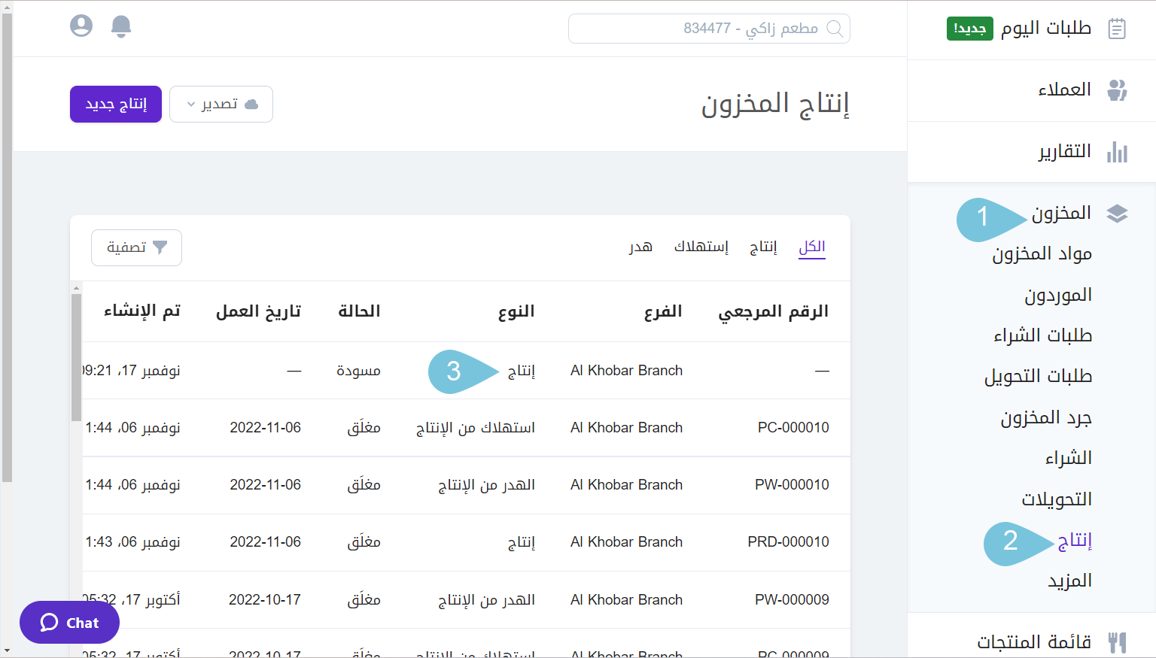Open the notifications bell icon

(x=120, y=25)
